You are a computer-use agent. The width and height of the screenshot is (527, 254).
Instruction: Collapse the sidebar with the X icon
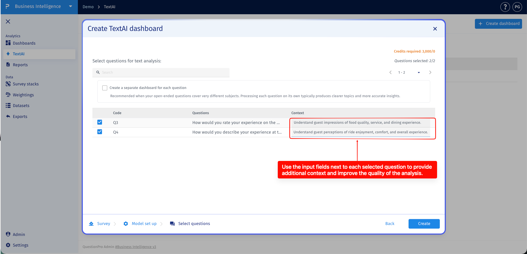(x=8, y=21)
